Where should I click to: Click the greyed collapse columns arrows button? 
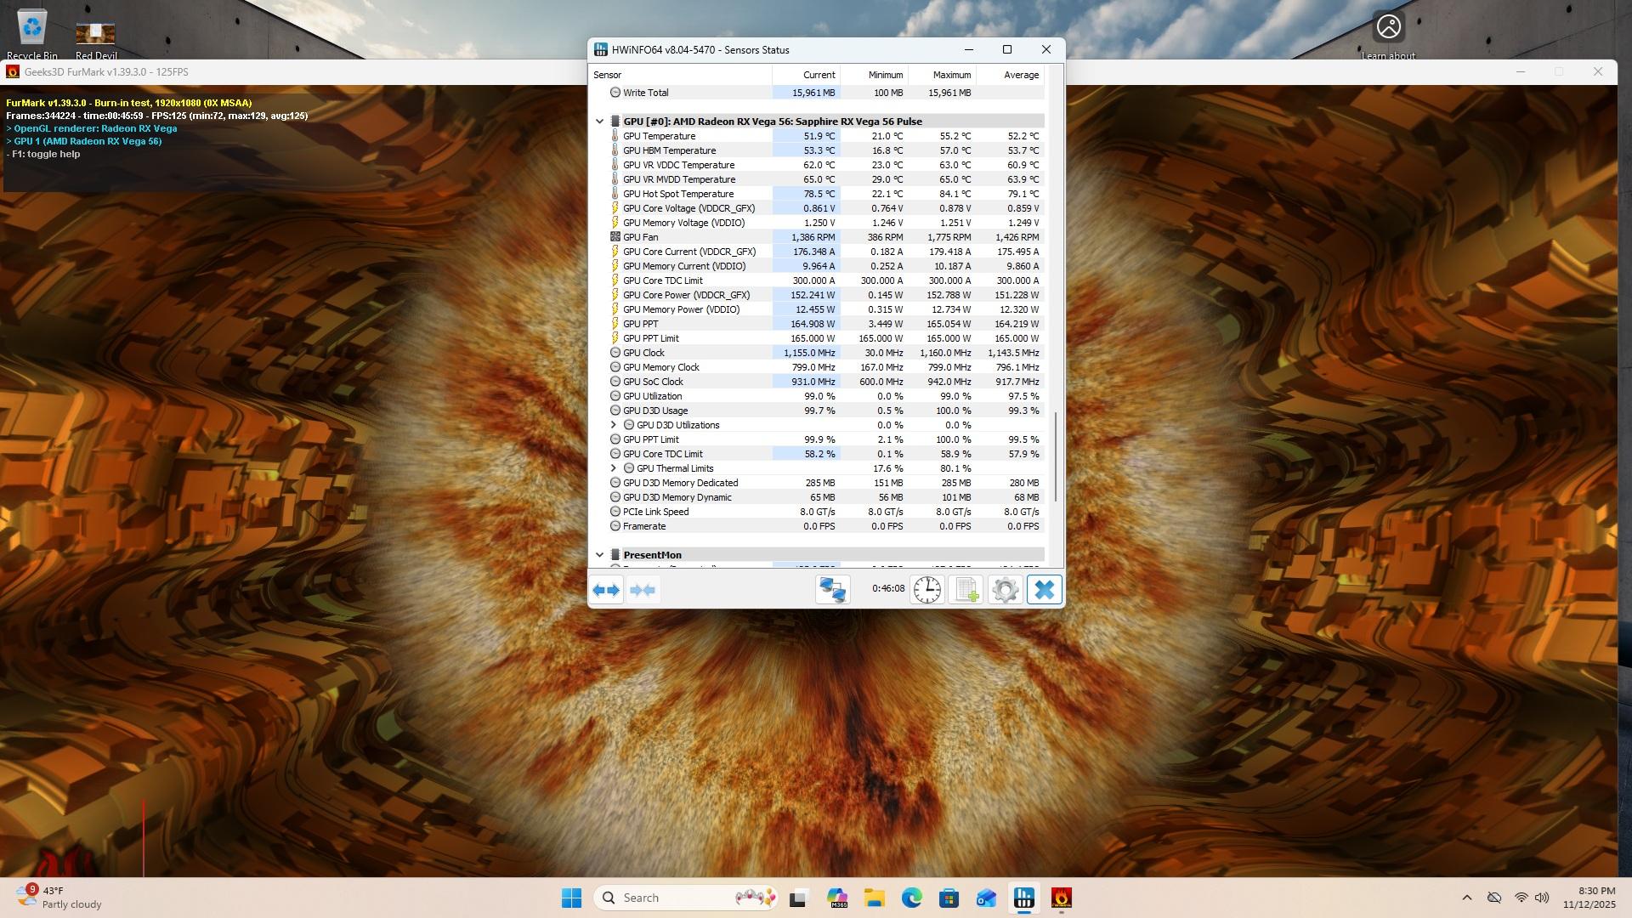point(643,590)
